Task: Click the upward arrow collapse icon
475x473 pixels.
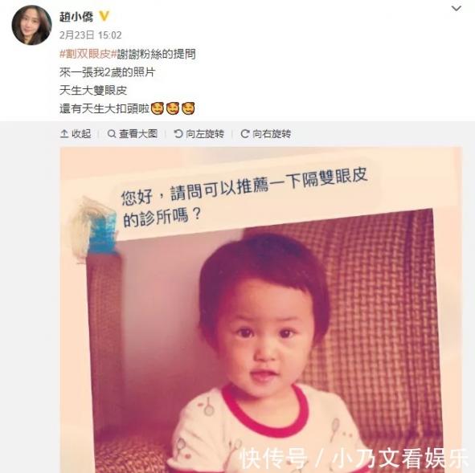Action: tap(64, 134)
